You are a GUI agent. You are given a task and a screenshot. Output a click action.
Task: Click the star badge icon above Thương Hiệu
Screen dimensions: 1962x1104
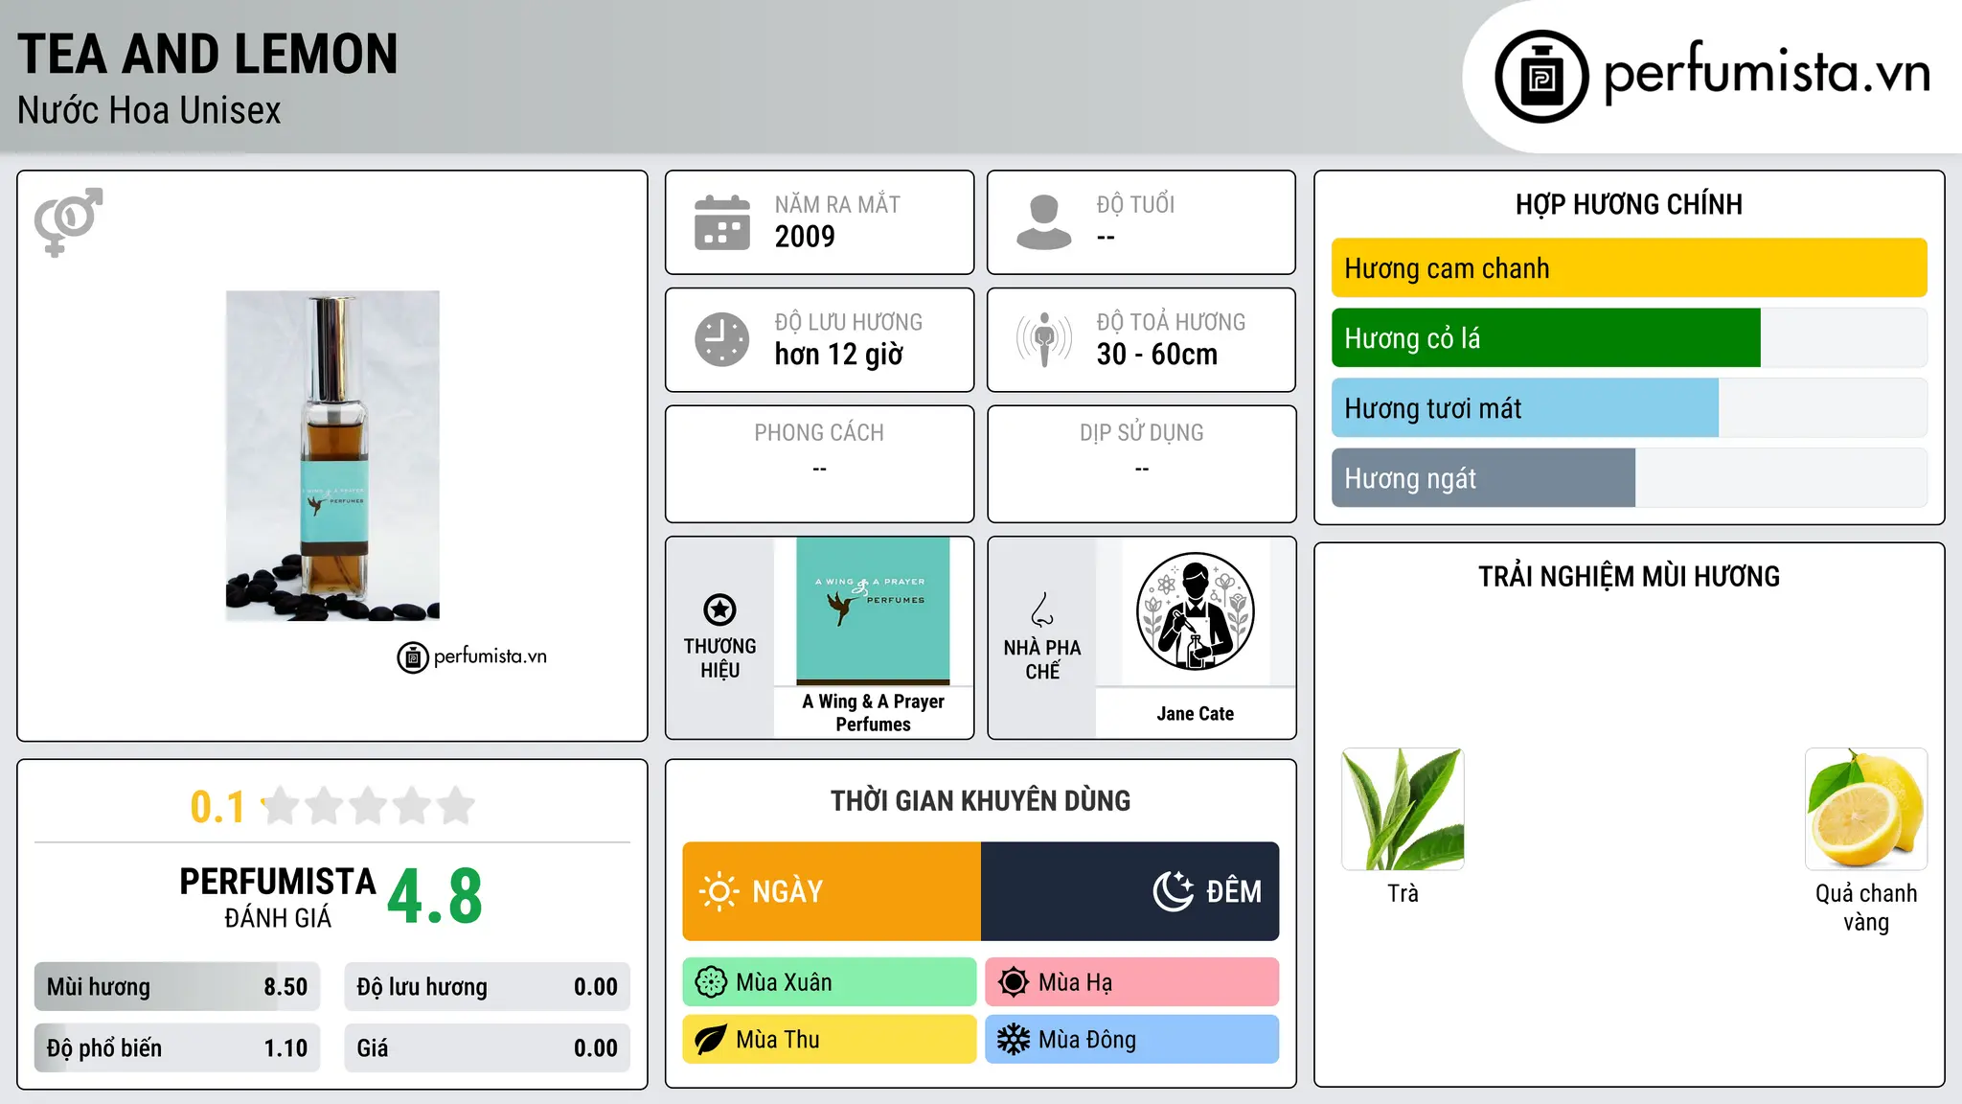point(719,609)
